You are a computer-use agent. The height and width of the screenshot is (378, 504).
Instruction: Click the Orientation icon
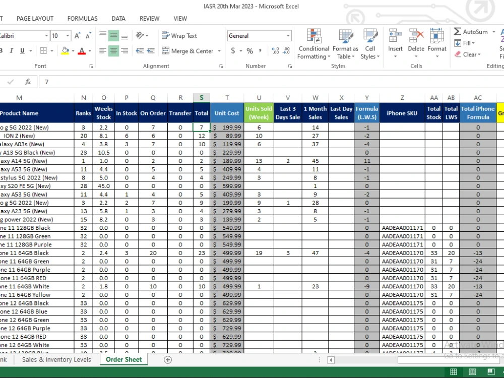pos(140,35)
